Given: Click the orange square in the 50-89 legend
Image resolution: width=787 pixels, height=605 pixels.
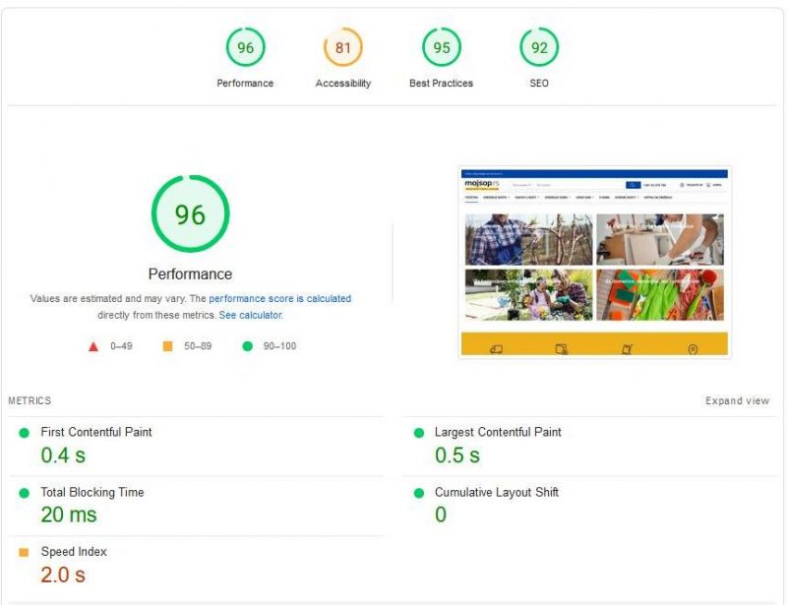Looking at the screenshot, I should (x=165, y=346).
